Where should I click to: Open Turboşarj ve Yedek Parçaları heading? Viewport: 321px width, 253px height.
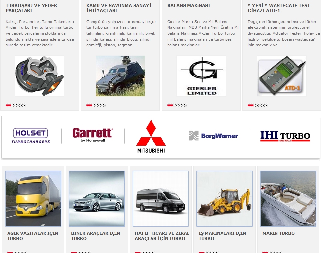[31, 8]
